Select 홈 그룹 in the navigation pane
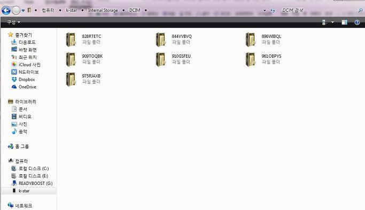 coord(22,146)
